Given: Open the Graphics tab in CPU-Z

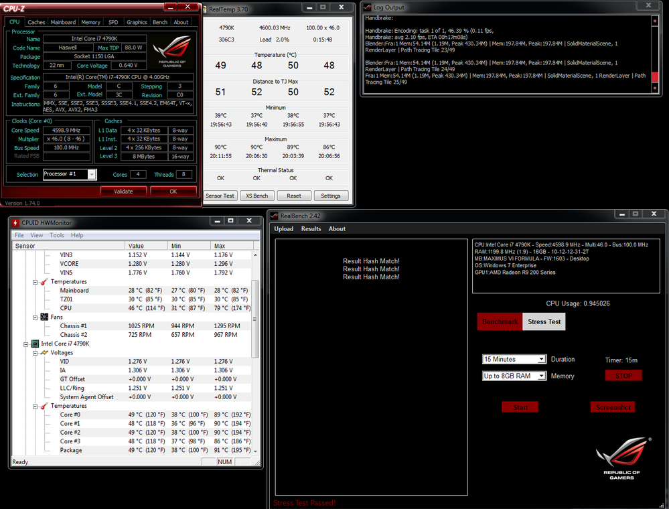Looking at the screenshot, I should (137, 22).
